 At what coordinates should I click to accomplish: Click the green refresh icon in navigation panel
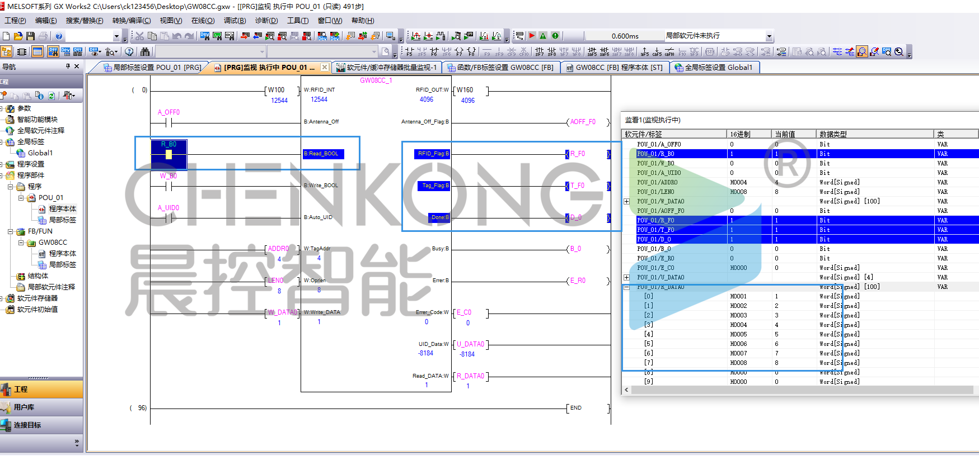(51, 96)
